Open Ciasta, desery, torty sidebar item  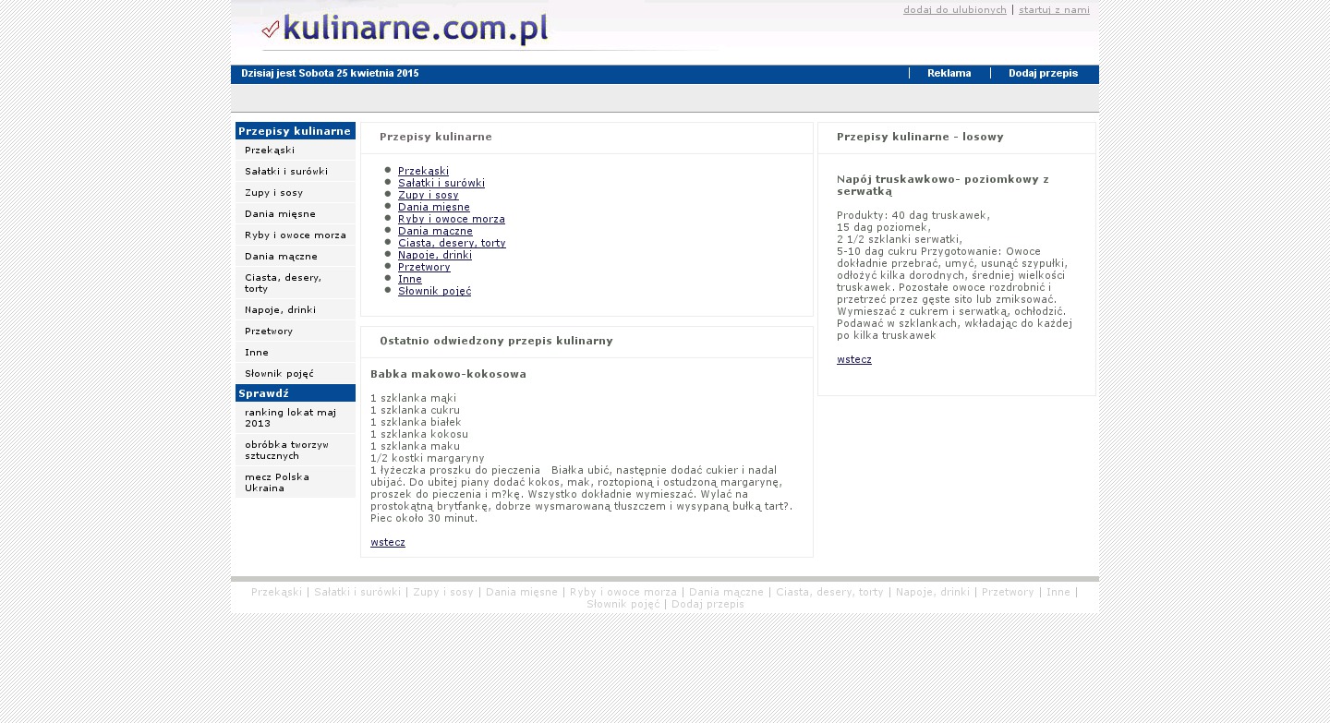pyautogui.click(x=283, y=283)
